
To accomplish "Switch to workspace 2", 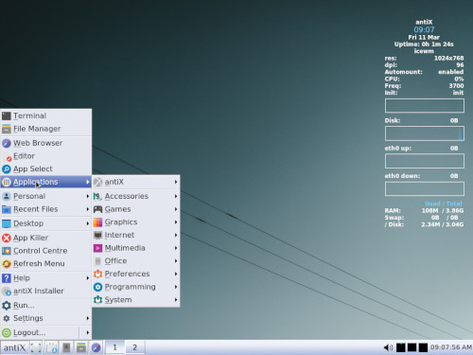I will 134,347.
